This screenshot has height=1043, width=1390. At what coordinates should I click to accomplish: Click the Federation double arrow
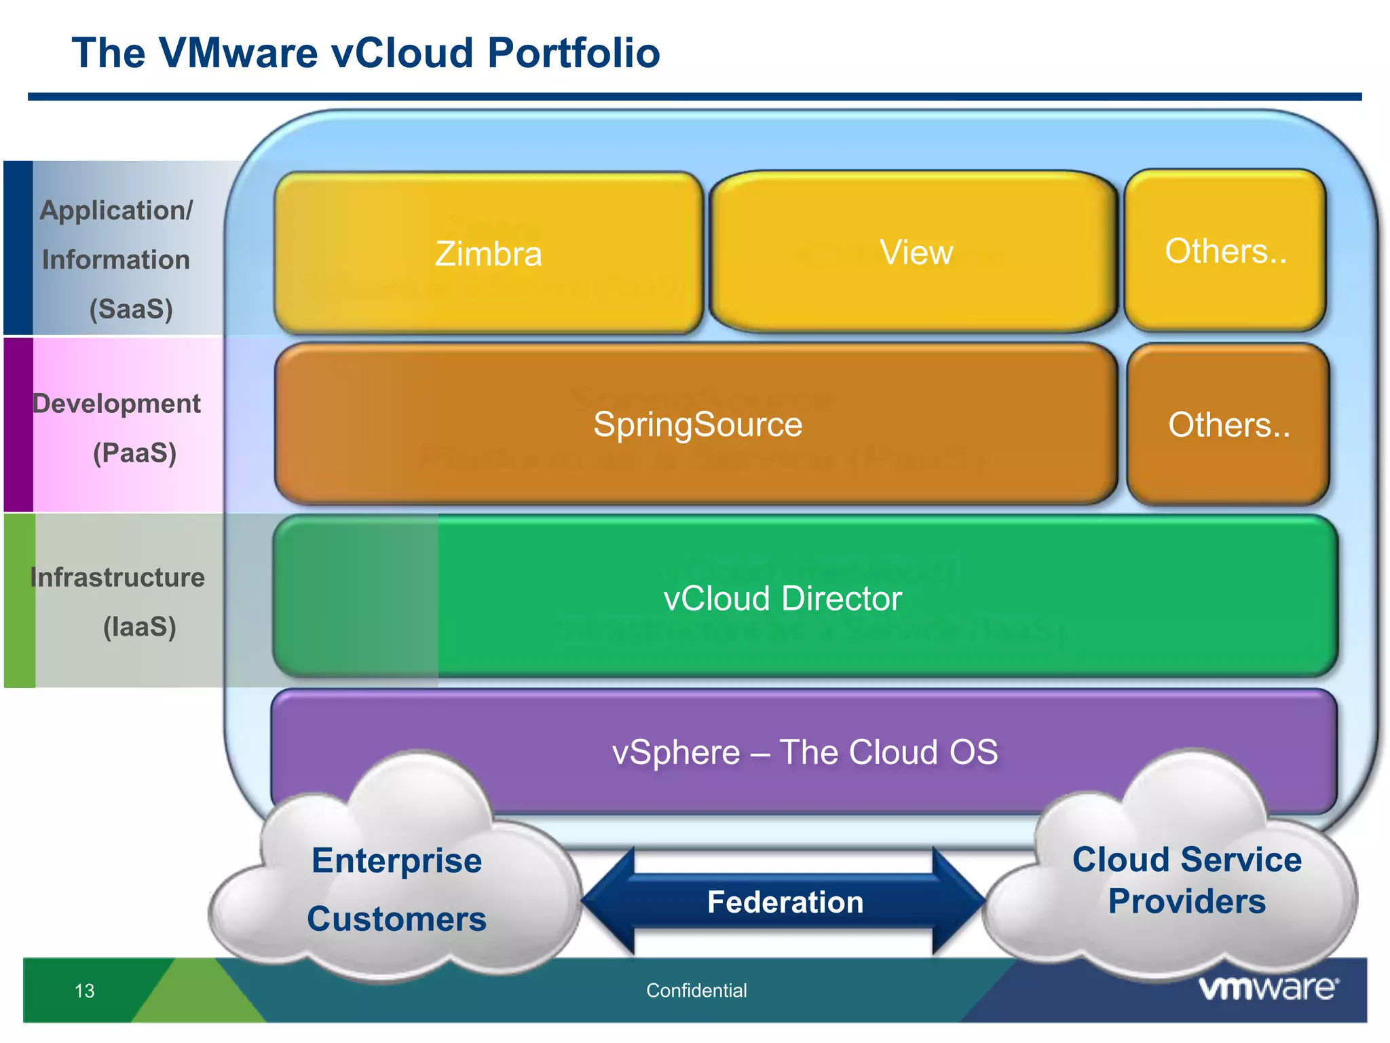coord(785,902)
